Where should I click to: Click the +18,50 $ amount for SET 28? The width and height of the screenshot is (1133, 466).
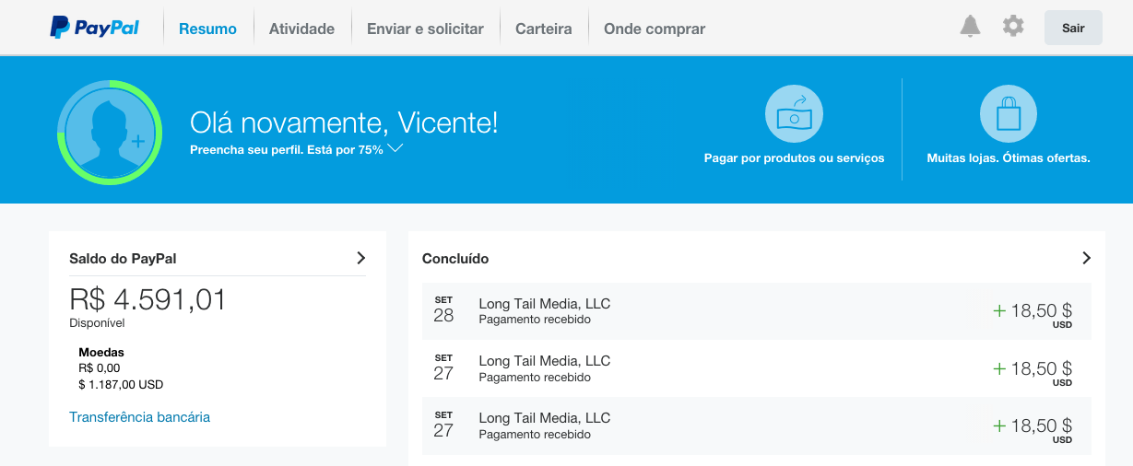click(x=1033, y=312)
